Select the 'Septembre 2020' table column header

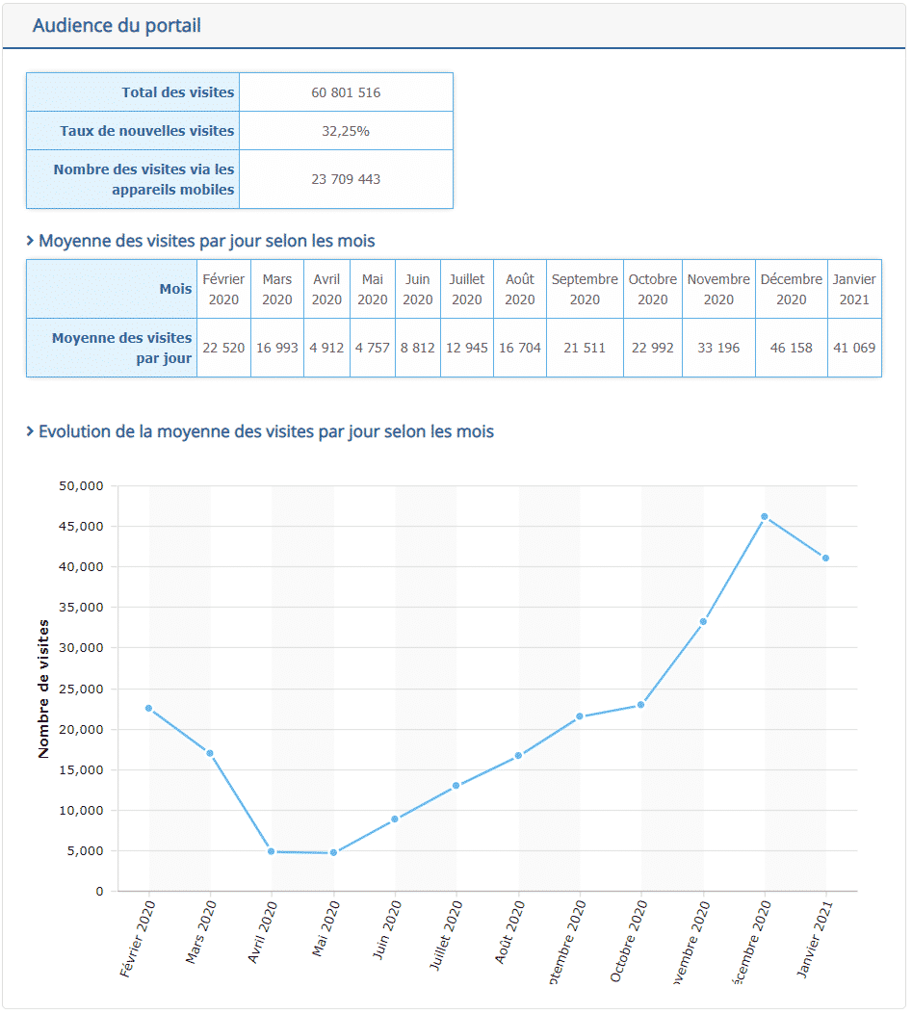(x=585, y=289)
